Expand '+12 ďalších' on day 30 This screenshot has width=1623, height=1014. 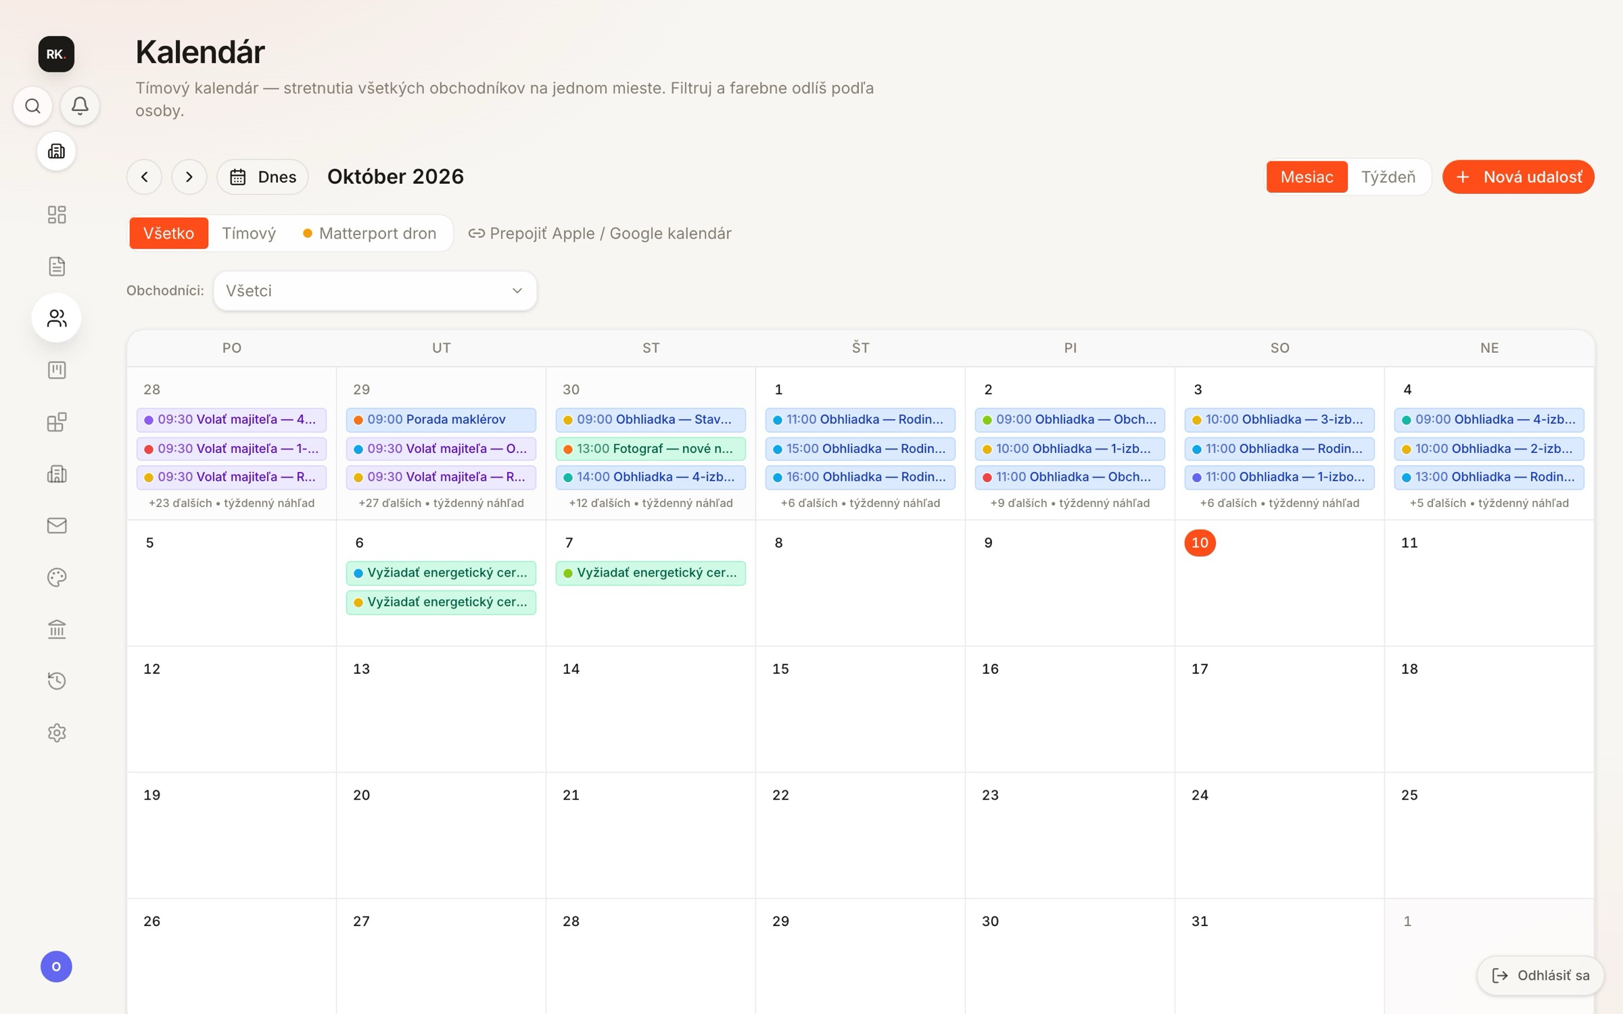pos(651,503)
